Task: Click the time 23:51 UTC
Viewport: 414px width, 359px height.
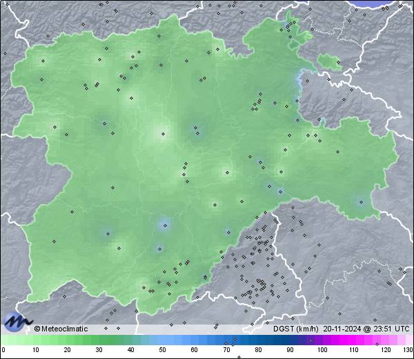Action: click(391, 329)
